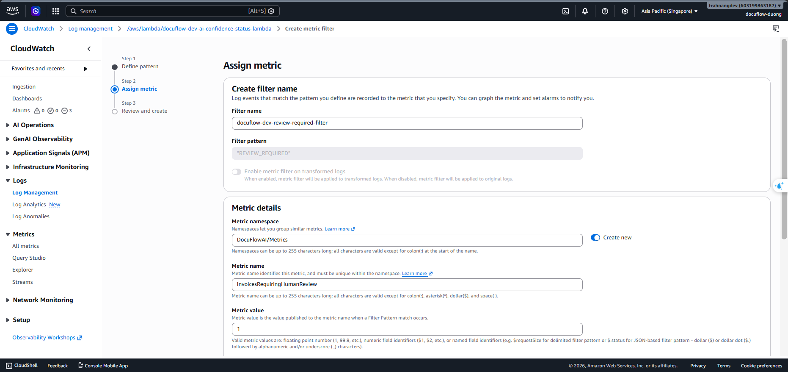Open Alarms in the sidebar
This screenshot has width=788, height=372.
click(21, 111)
